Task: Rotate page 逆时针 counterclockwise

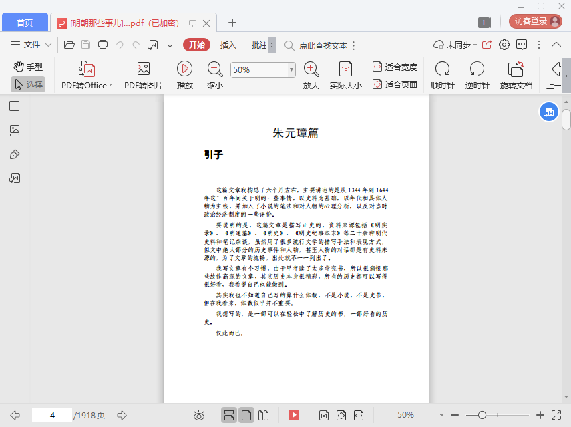Action: click(477, 76)
